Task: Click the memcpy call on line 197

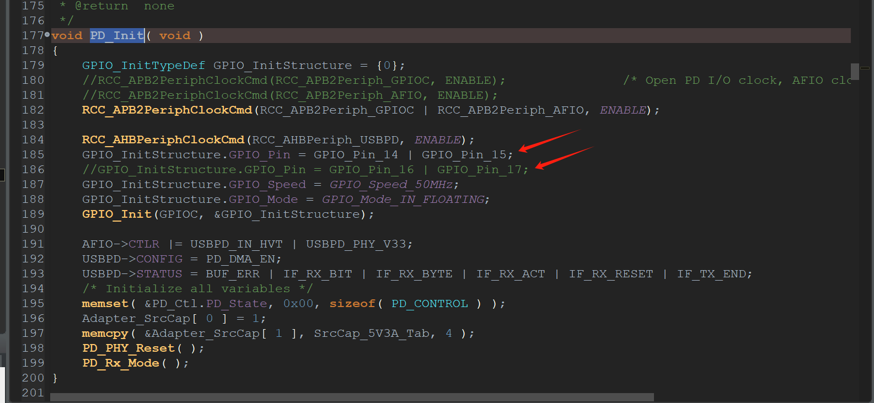Action: (105, 334)
